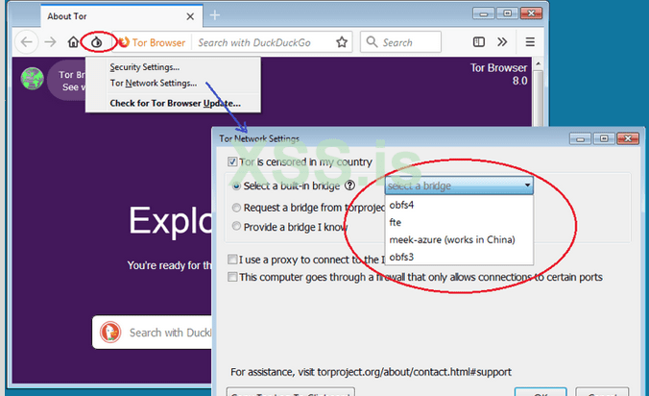Open help icon next to built-in bridge

tap(350, 186)
